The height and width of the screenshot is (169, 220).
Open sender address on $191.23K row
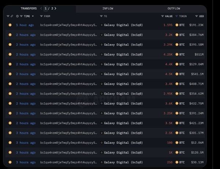click(x=69, y=25)
